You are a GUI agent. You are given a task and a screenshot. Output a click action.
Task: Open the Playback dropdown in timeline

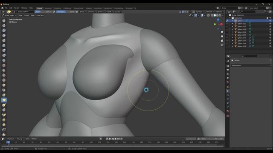click(x=12, y=139)
